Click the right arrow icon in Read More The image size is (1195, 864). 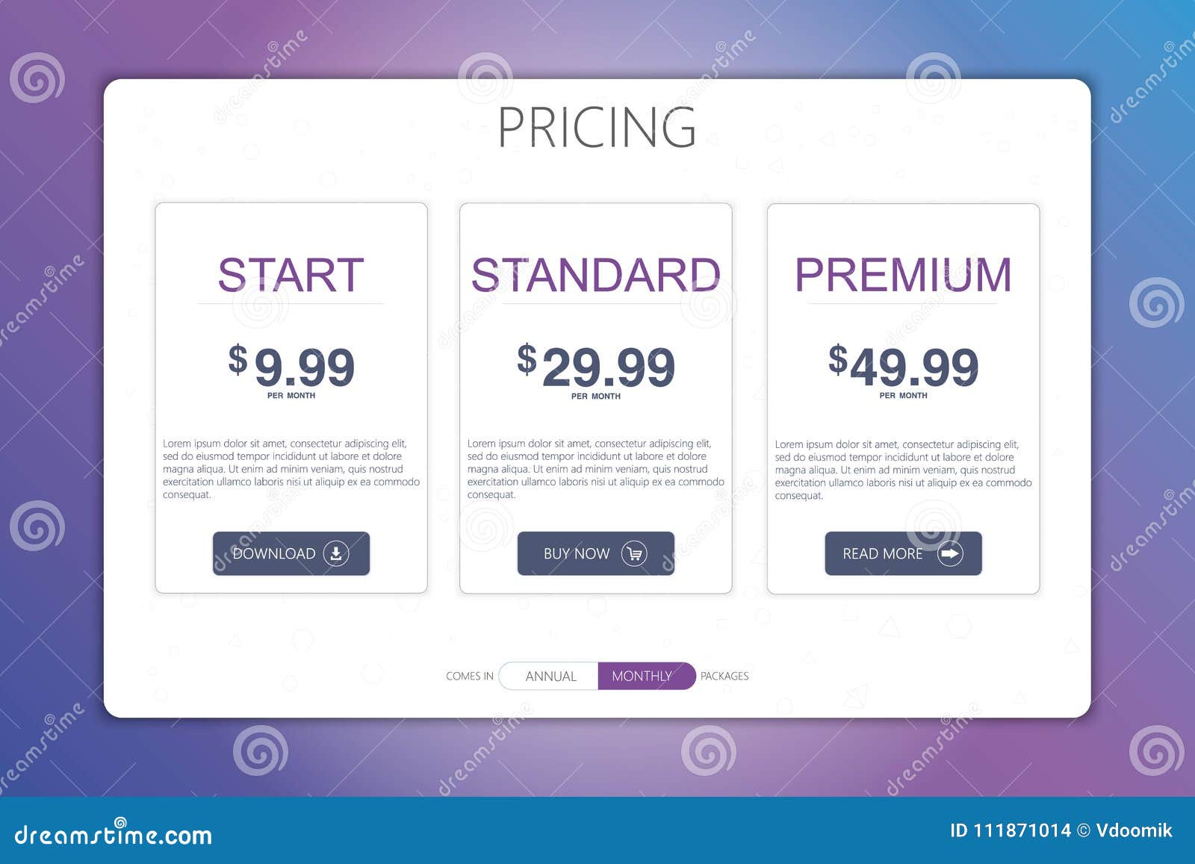point(950,553)
